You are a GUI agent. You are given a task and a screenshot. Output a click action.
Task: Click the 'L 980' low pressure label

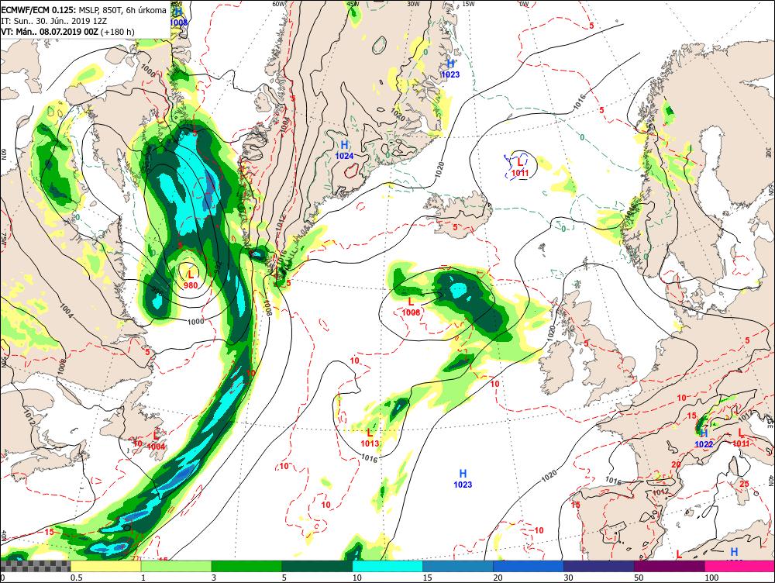tap(191, 279)
